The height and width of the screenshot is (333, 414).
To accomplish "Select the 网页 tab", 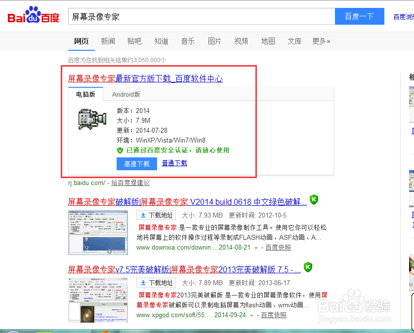I will click(x=81, y=41).
